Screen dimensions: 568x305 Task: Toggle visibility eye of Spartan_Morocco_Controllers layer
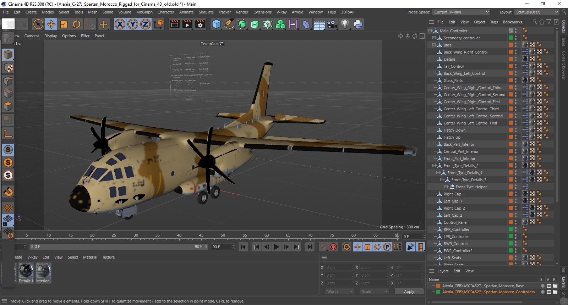[549, 292]
